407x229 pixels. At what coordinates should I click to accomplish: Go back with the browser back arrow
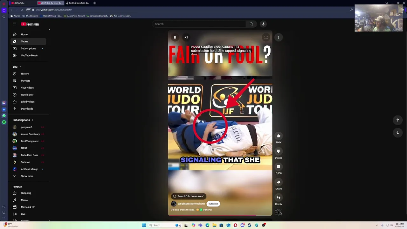click(11, 10)
